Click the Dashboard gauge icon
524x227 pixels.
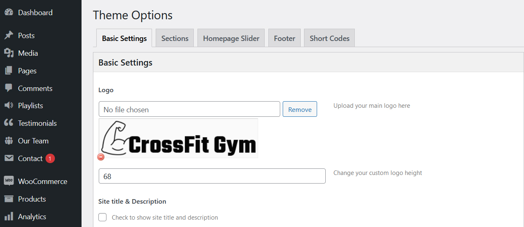9,13
